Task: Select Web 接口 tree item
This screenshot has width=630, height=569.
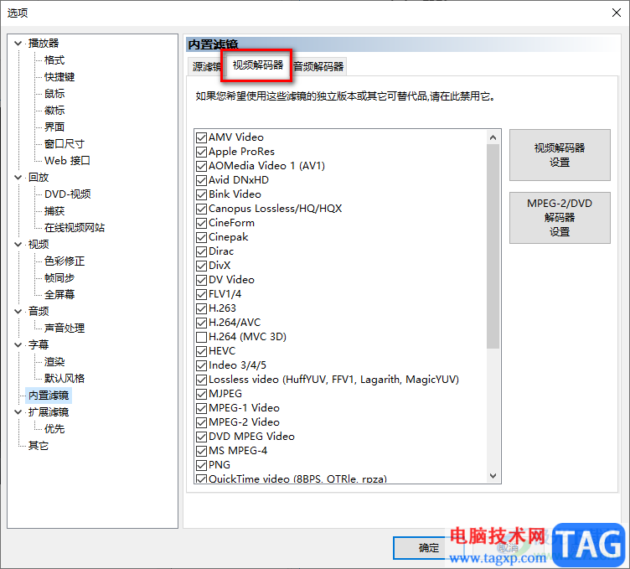Action: click(x=67, y=160)
